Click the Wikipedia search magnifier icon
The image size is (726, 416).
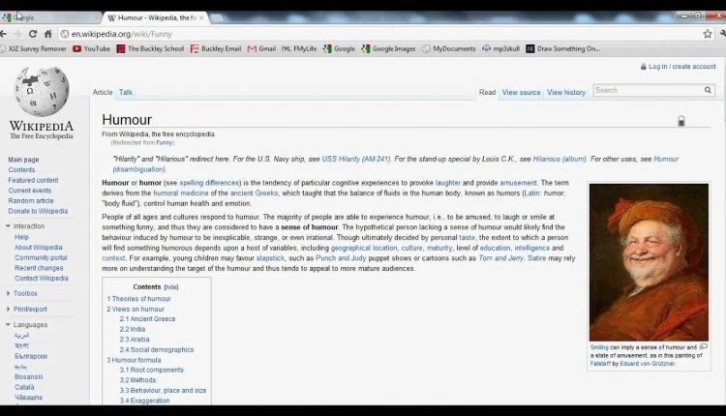click(708, 90)
